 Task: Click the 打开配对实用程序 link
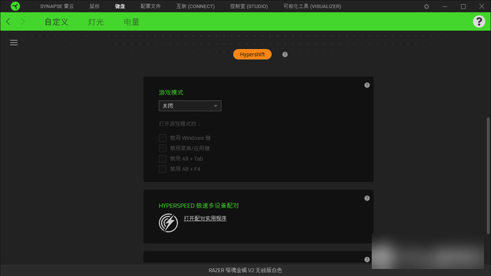[x=205, y=219]
